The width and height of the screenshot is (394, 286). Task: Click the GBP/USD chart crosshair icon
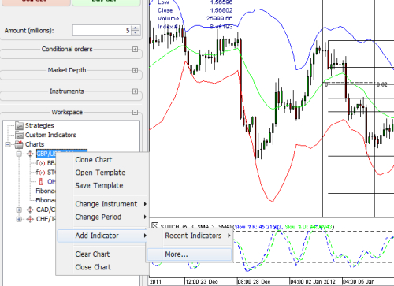click(30, 154)
